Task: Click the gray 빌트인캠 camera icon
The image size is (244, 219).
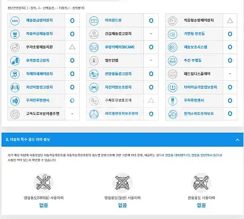Action: [94, 61]
